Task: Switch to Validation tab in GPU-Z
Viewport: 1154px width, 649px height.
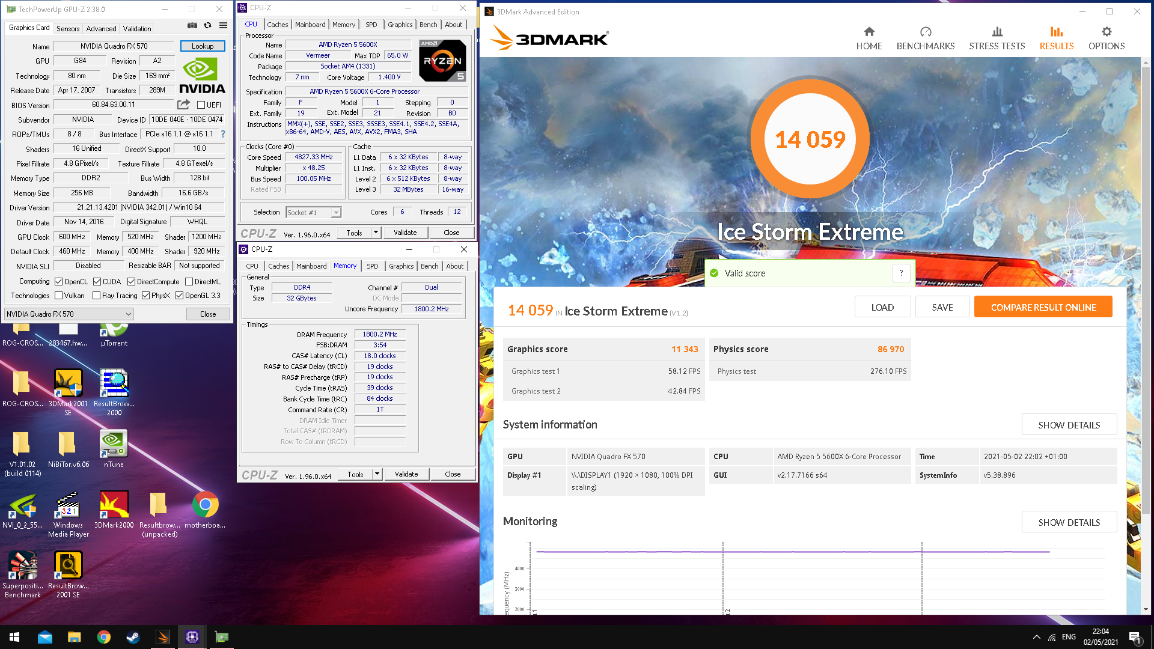Action: pyautogui.click(x=137, y=29)
